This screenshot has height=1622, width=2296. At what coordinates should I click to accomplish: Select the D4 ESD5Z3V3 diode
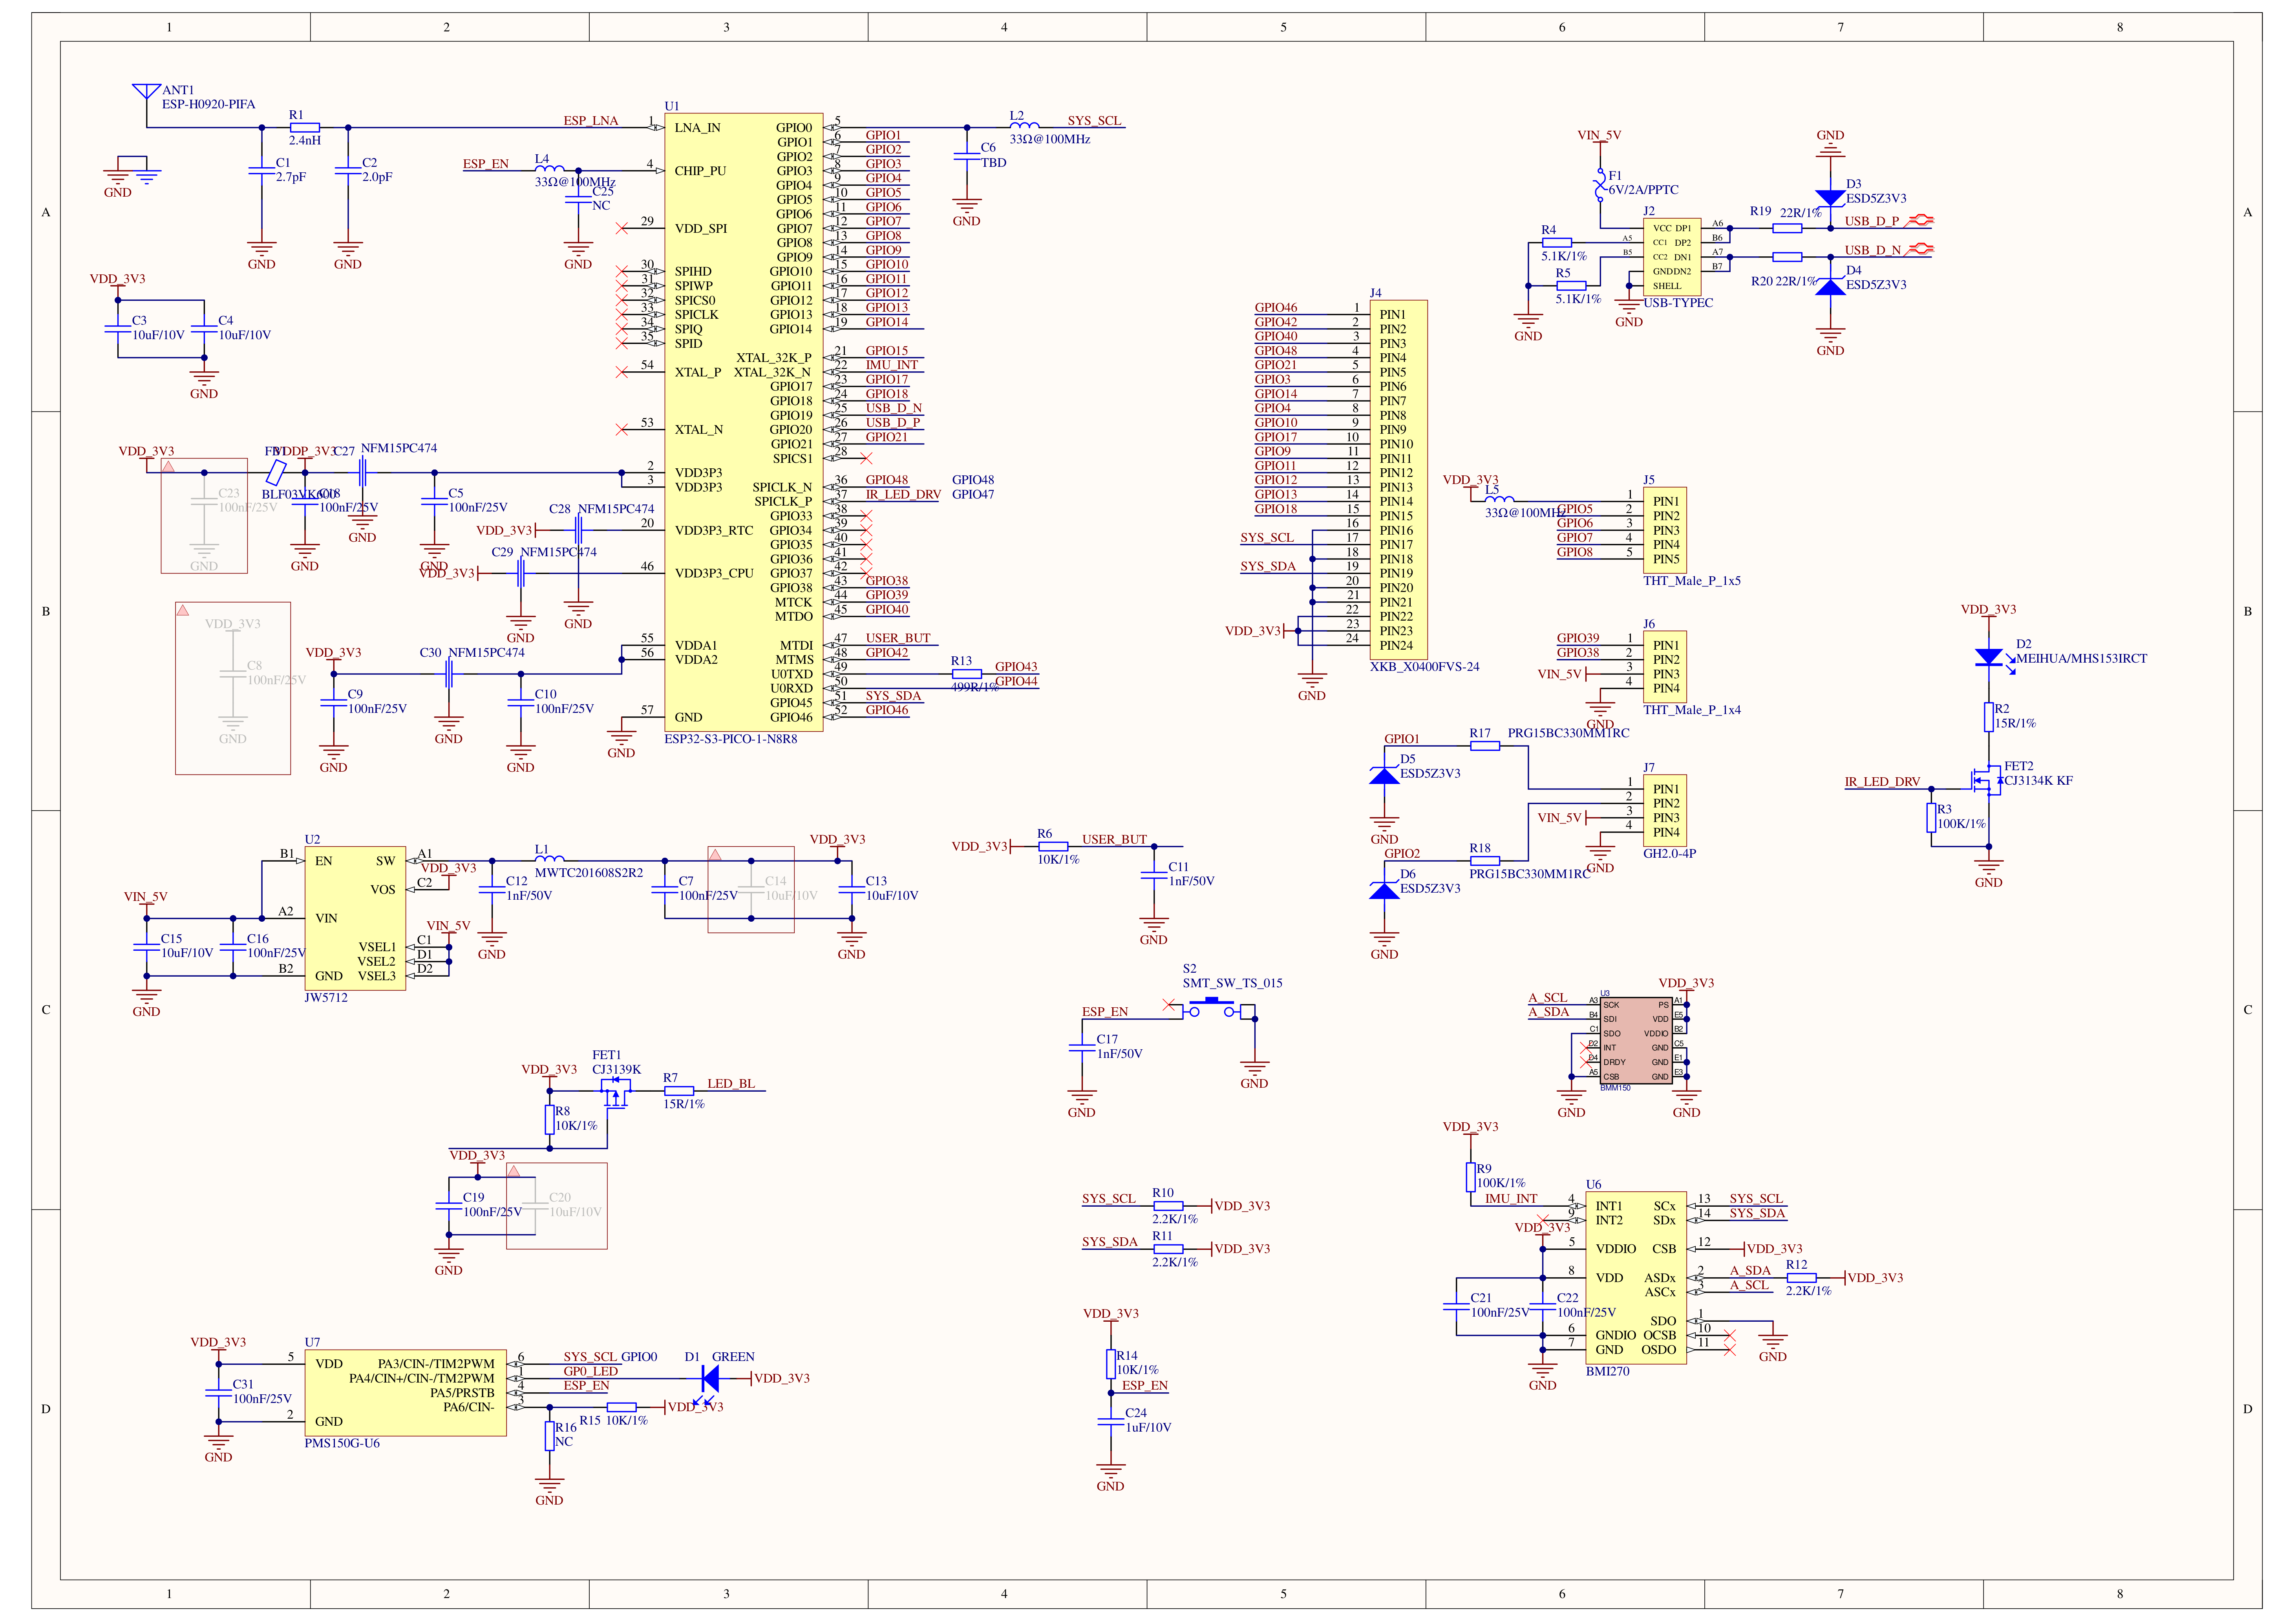tap(1830, 286)
